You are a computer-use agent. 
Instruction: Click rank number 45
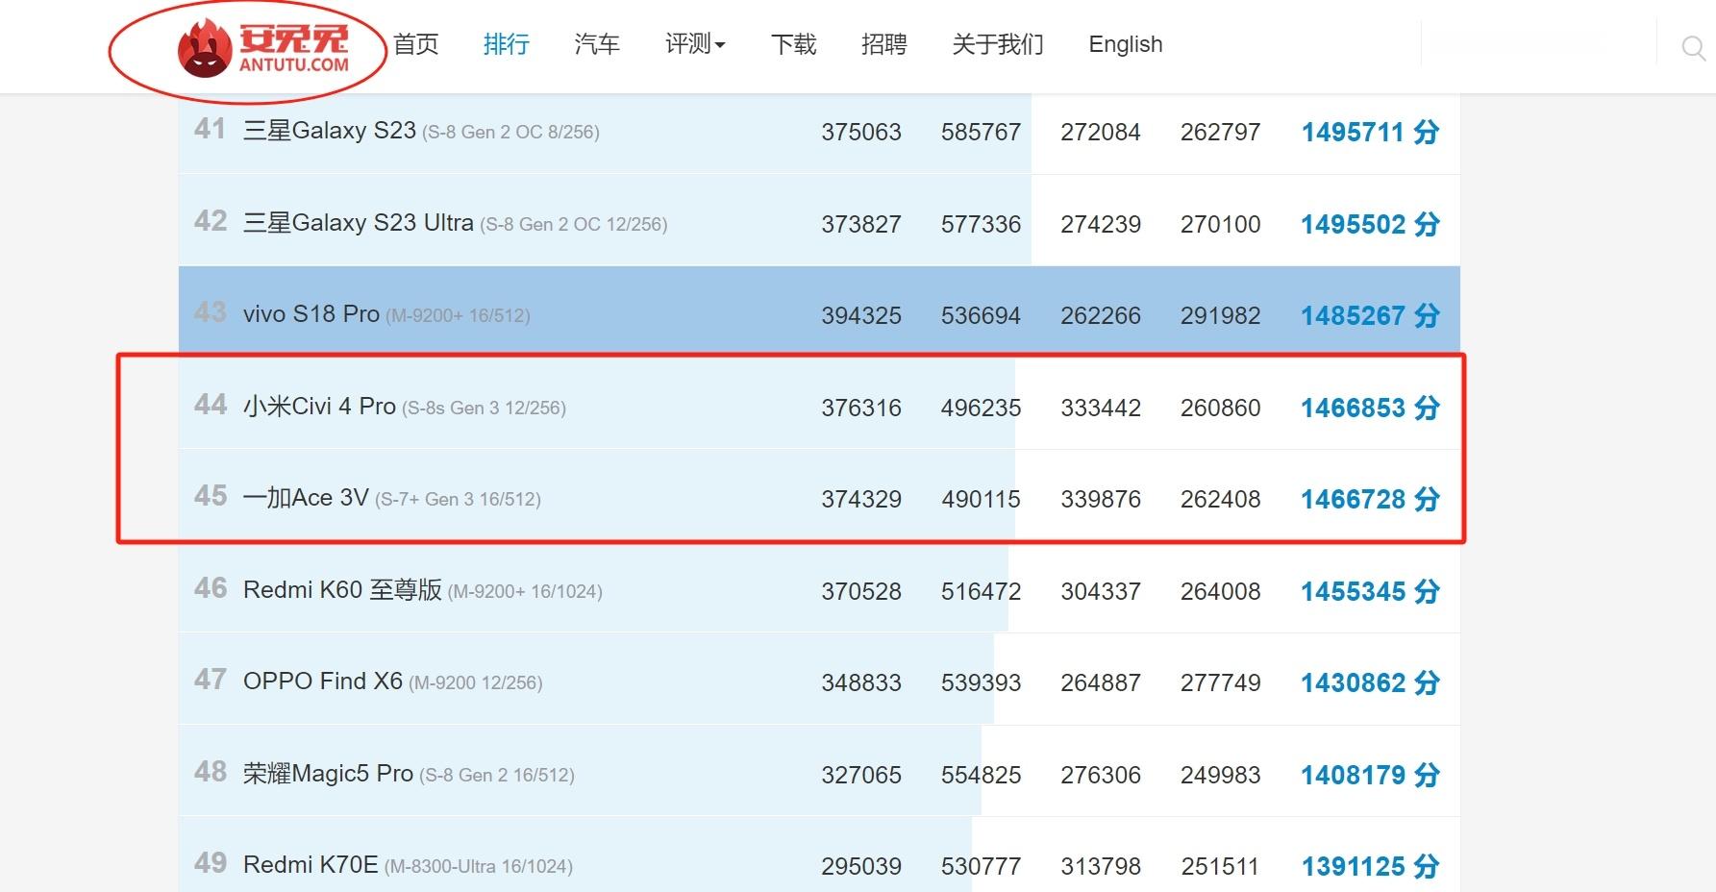(x=211, y=496)
